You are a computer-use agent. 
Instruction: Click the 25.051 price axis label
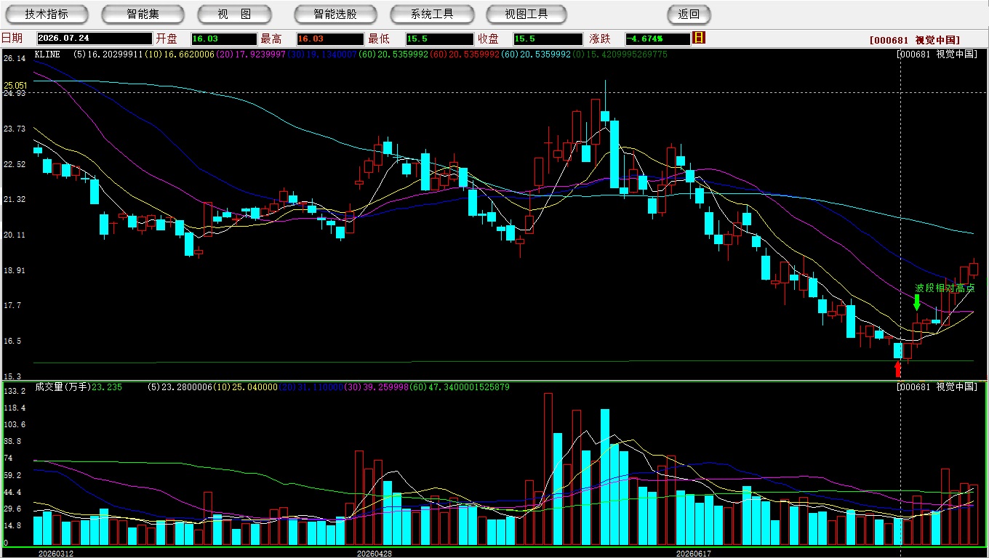[15, 86]
